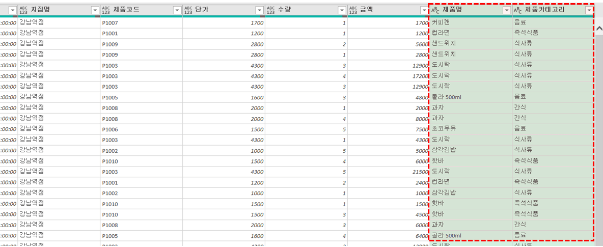Open the 단가 filter dropdown arrow

click(x=260, y=10)
